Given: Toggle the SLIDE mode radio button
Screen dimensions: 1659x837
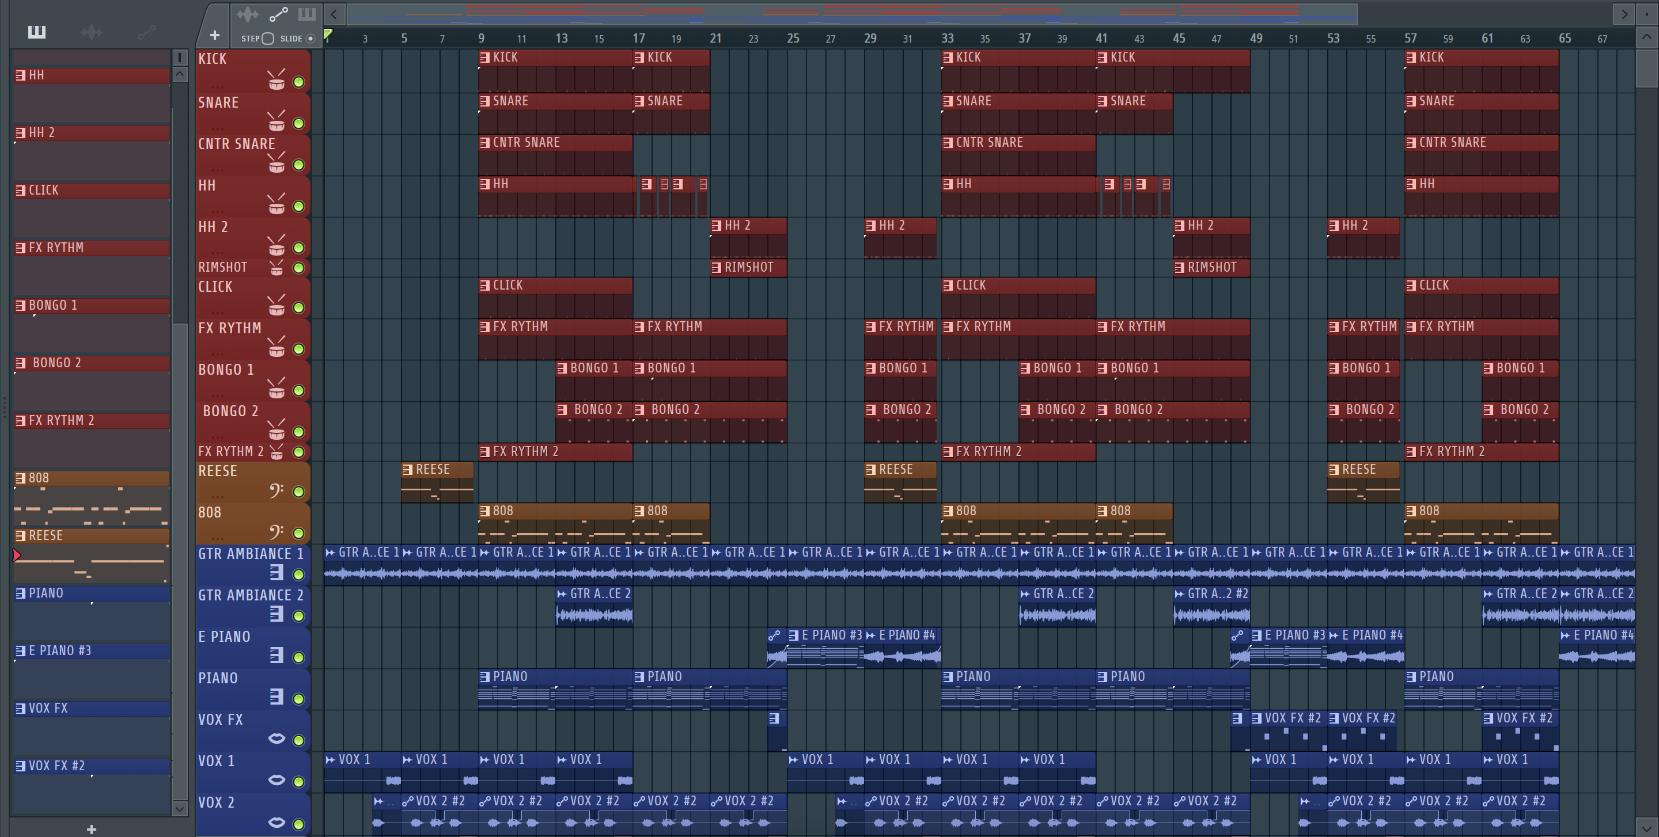Looking at the screenshot, I should (310, 39).
